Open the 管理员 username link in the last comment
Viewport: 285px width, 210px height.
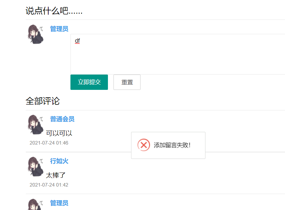click(59, 203)
